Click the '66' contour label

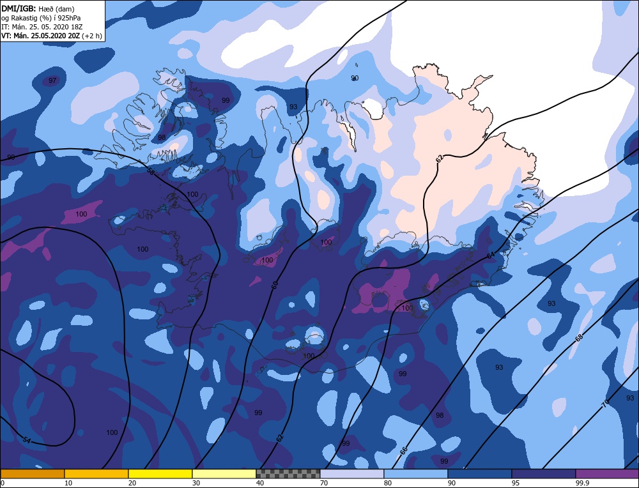[x=403, y=450]
